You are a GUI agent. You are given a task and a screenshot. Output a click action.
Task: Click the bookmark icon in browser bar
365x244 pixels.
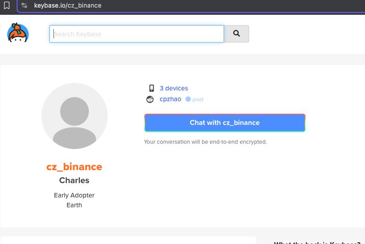7,5
